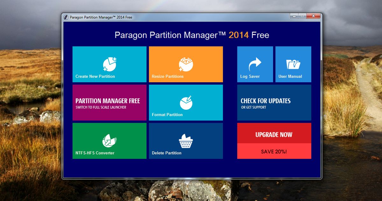
Task: Maximize the Partition Manager window
Action: 302,16
